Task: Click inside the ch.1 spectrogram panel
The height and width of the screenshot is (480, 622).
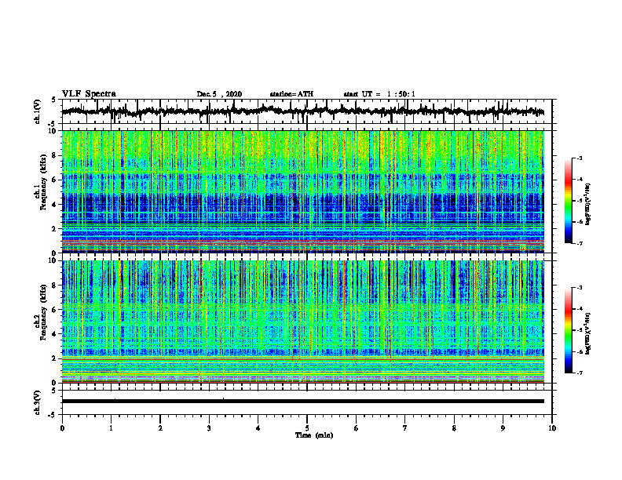Action: point(302,191)
